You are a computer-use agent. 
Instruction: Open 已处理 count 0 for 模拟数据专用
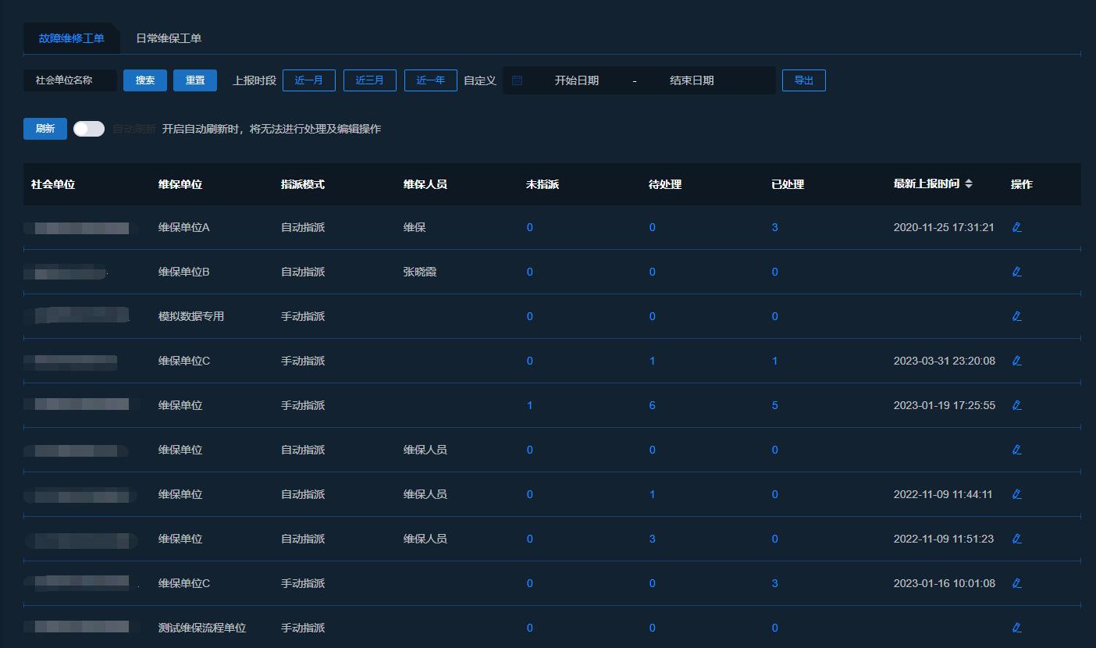pyautogui.click(x=774, y=316)
